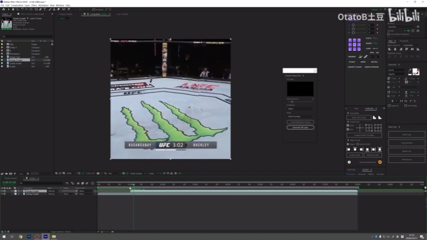Toggle Ligatures checkbox in Character panel
The width and height of the screenshot is (427, 240).
coord(389,106)
